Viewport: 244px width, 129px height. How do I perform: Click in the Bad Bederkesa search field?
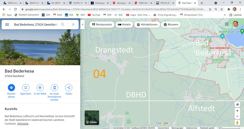coord(35,25)
